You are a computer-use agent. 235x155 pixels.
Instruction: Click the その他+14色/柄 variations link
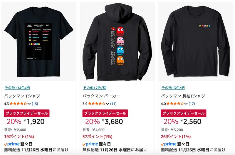17,88
